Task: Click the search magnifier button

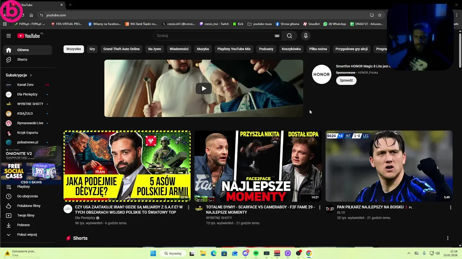Action: [x=289, y=36]
